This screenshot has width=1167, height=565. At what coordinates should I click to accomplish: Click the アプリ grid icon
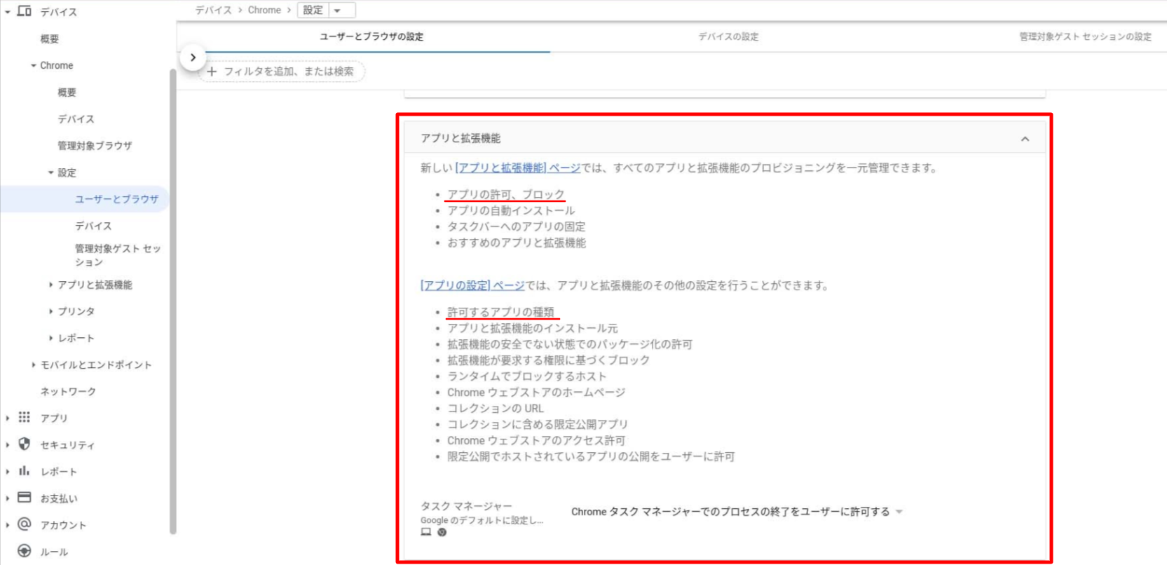pyautogui.click(x=24, y=417)
